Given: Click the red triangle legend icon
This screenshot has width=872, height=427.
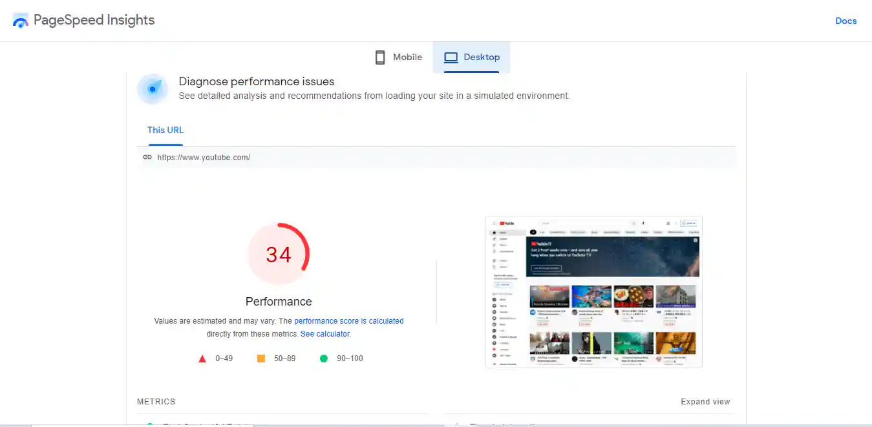Looking at the screenshot, I should [202, 358].
